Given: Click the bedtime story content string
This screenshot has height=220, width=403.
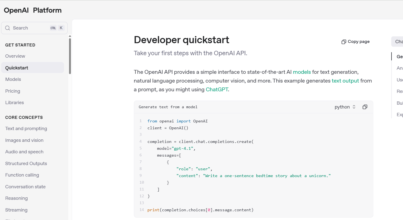Looking at the screenshot, I should point(267,176).
